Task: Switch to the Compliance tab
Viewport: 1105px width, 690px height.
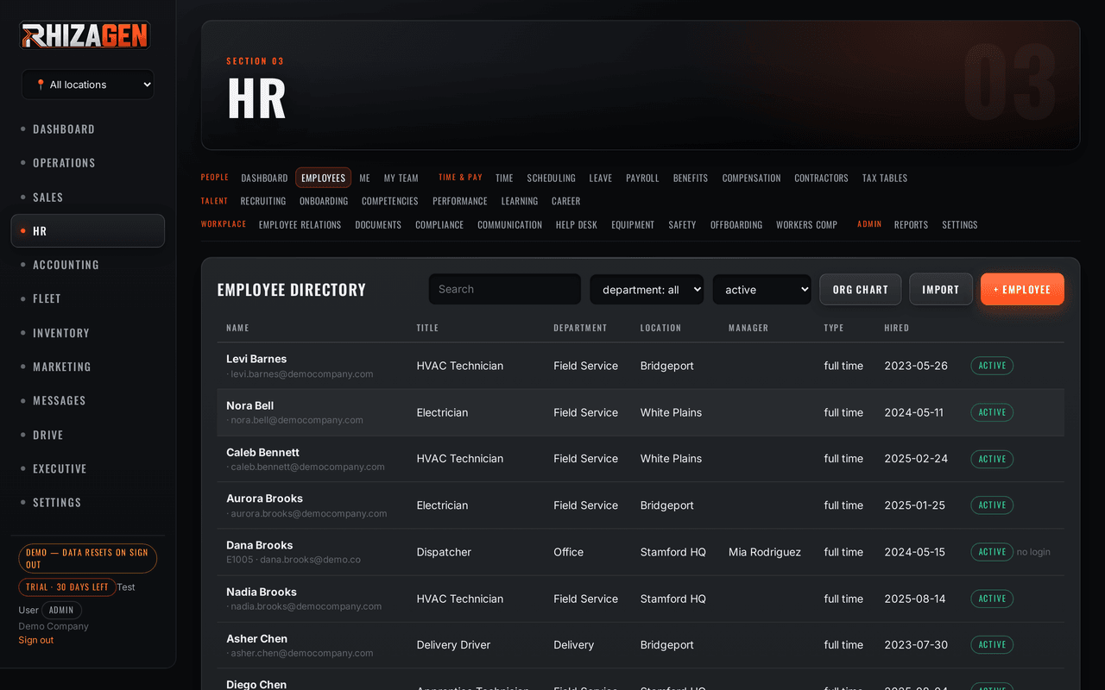Action: coord(439,224)
